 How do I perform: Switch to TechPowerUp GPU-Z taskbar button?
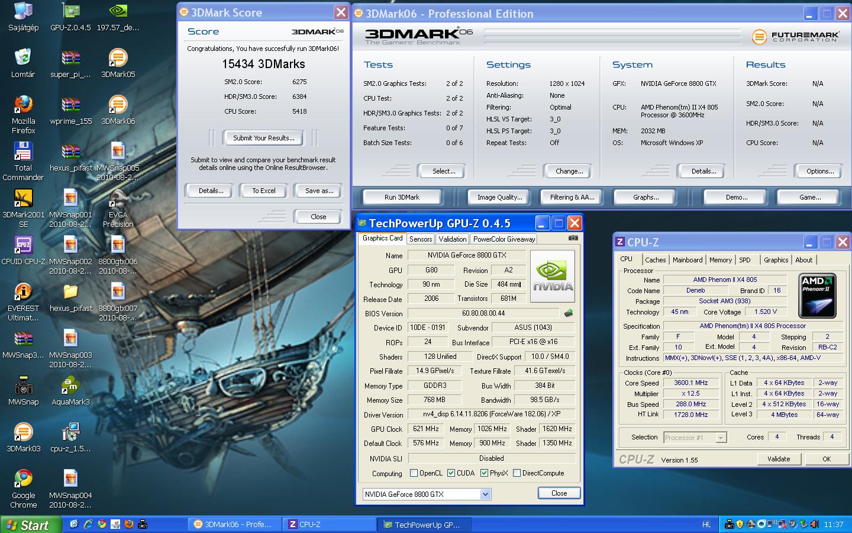click(424, 525)
